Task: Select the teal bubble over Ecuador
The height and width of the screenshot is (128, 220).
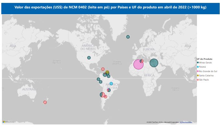Action: pos(99,79)
